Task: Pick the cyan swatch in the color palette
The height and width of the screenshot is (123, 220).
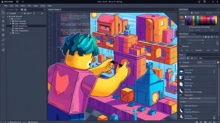Action: tap(198, 18)
